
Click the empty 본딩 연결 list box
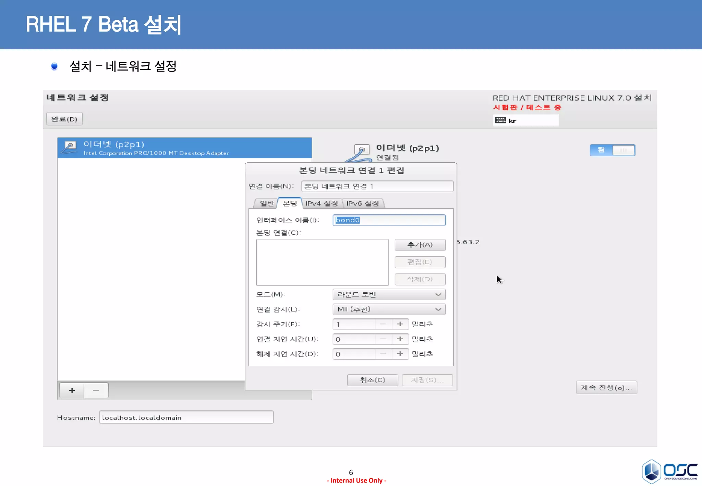[x=322, y=262]
